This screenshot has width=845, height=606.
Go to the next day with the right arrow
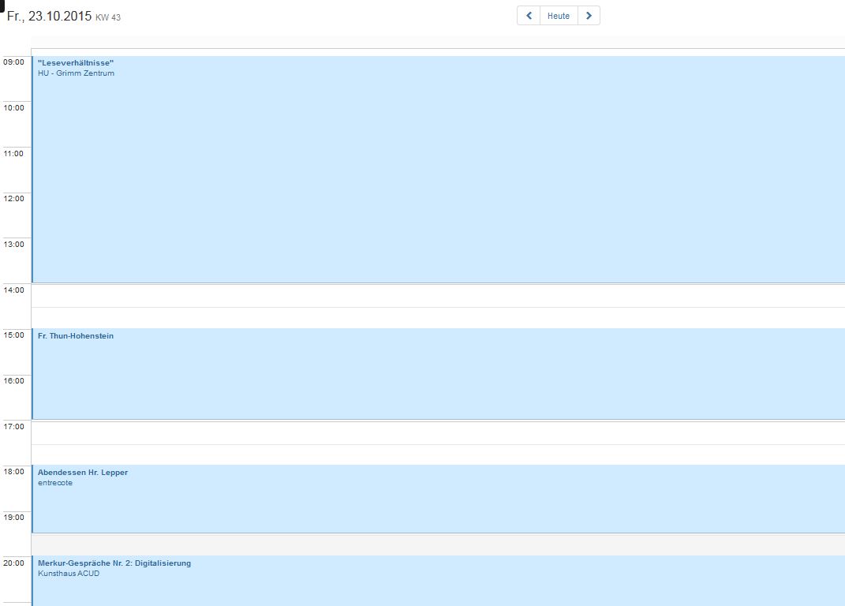589,16
